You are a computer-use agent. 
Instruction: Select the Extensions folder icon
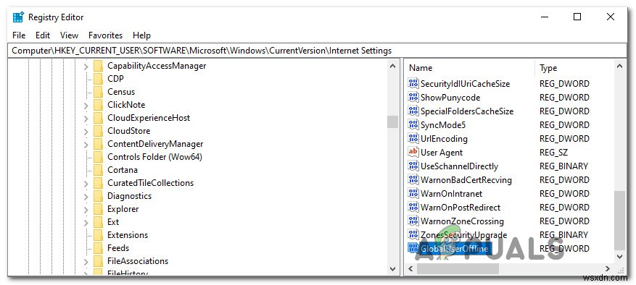pyautogui.click(x=98, y=235)
